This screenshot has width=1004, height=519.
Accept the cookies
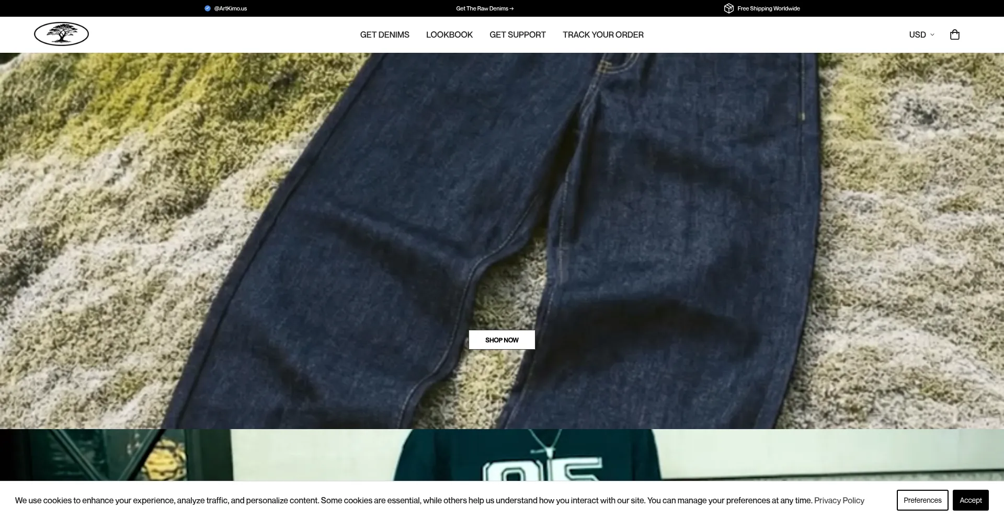pyautogui.click(x=970, y=500)
